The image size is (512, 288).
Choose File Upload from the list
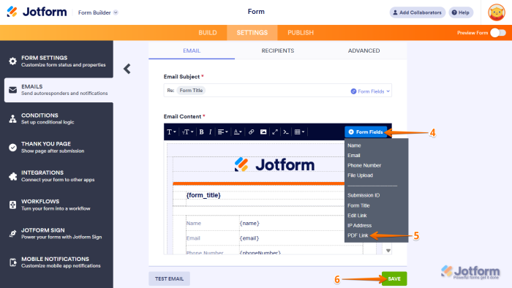[360, 175]
